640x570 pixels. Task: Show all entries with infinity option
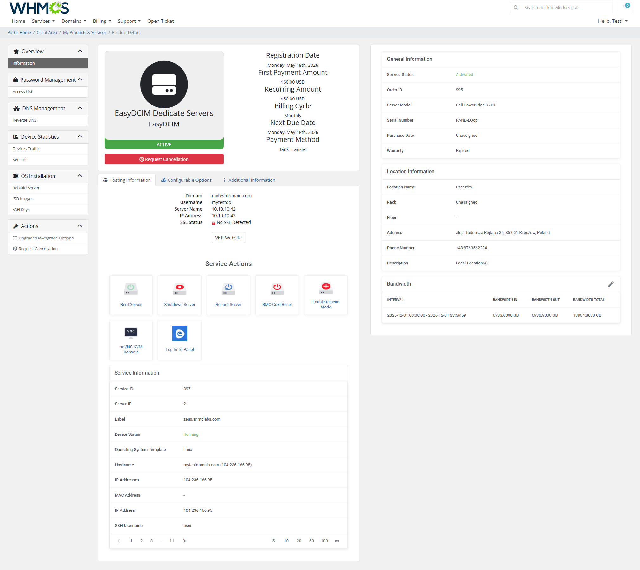click(x=337, y=541)
